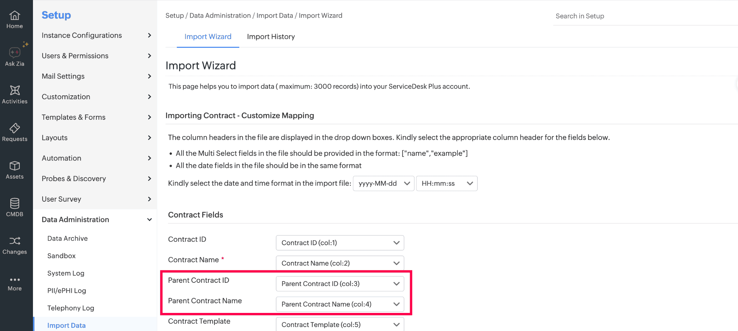Switch to the Import History tab
This screenshot has width=738, height=331.
pyautogui.click(x=271, y=37)
